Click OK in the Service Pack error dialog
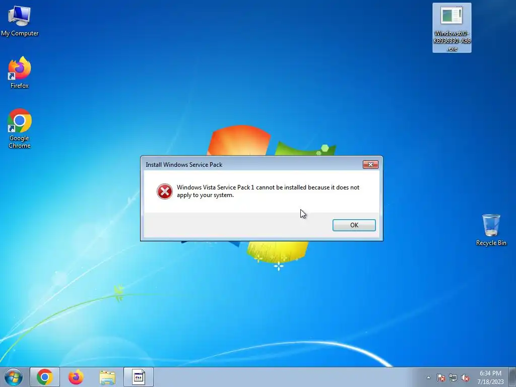Screen dimensions: 516x387 (x=354, y=225)
